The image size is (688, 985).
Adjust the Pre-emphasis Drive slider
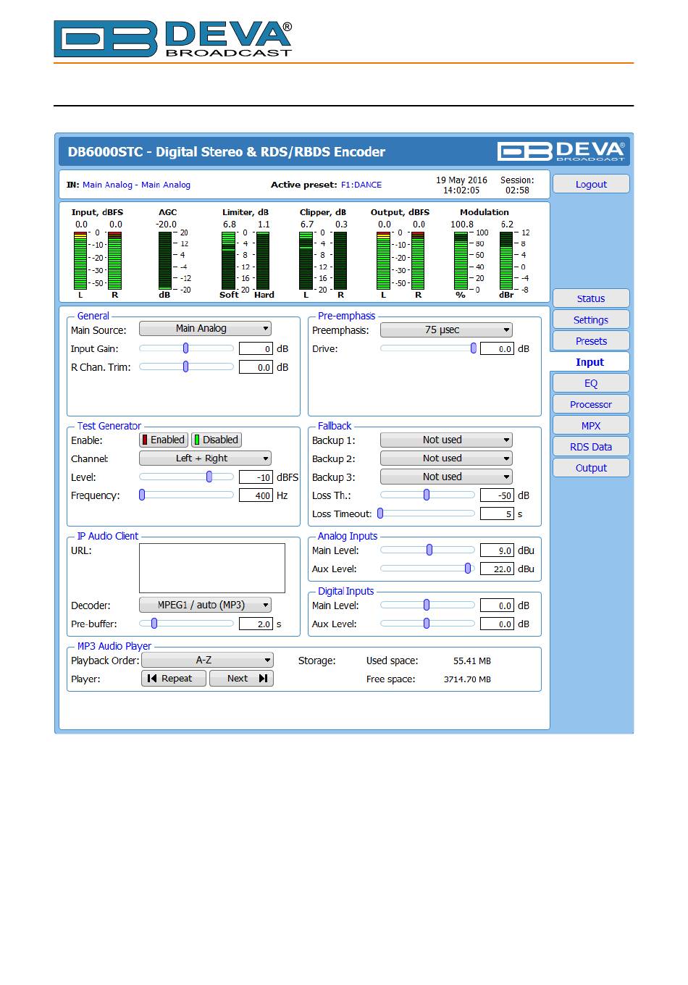[427, 348]
